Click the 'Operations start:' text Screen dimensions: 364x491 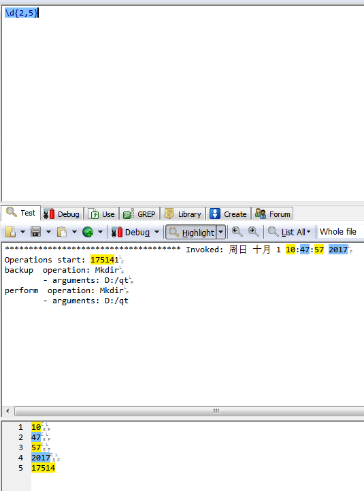(x=45, y=260)
